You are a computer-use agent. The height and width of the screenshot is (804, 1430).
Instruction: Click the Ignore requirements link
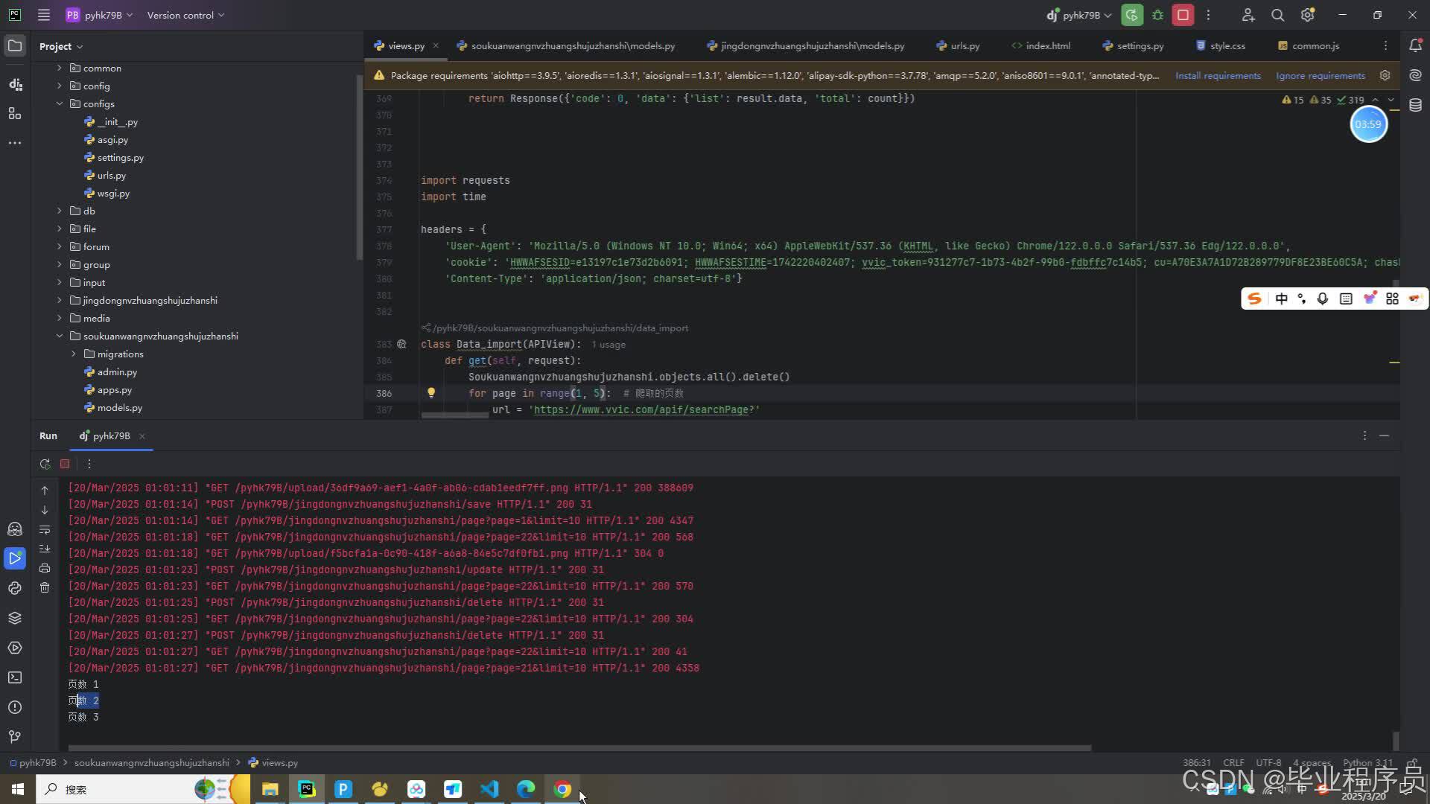[x=1320, y=75]
